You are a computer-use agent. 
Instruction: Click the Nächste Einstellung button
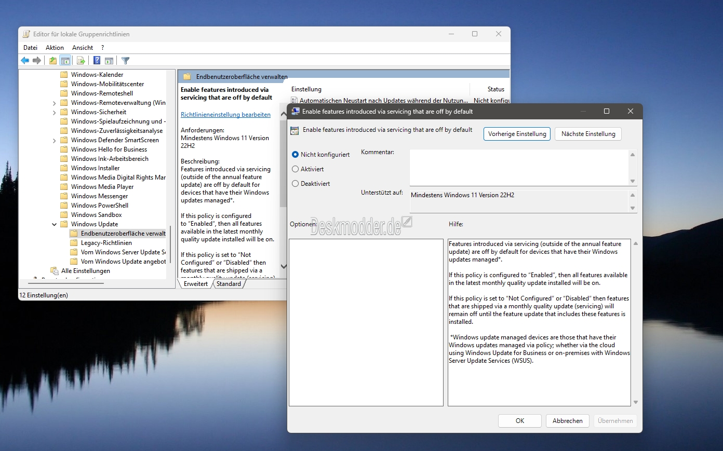[x=588, y=134]
